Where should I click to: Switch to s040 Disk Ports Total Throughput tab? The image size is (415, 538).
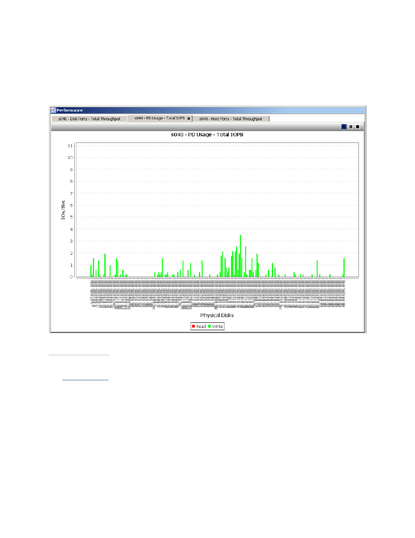(89, 118)
